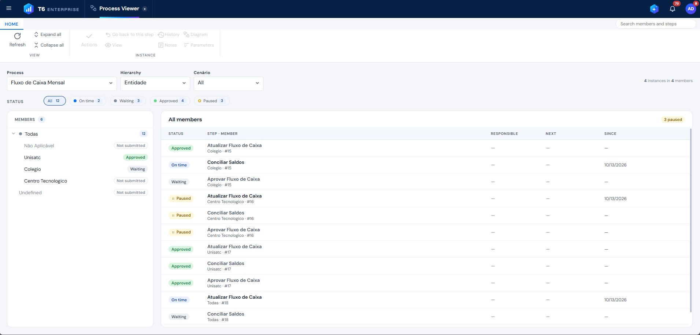Click the vertical scrollbar of the members table
Image resolution: width=700 pixels, height=335 pixels.
[691, 220]
